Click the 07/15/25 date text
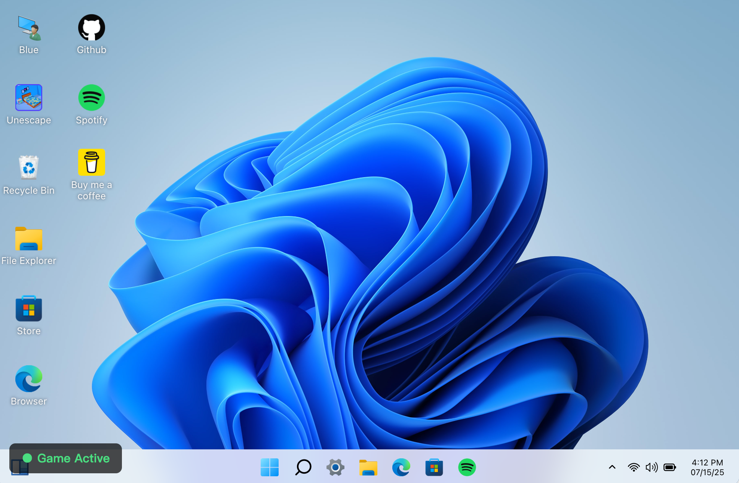 pyautogui.click(x=707, y=473)
